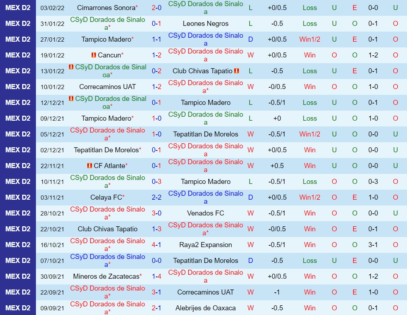
Task: Open the Tampico Madero link on 12/12/21
Action: coord(205,103)
